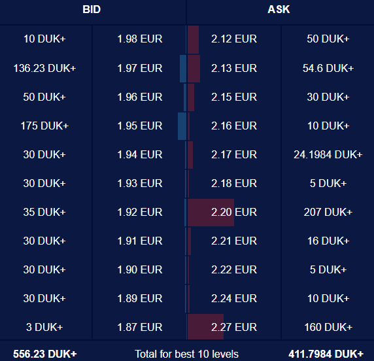Click the large red depth bar at 2.20 EUR
Image resolution: width=374 pixels, height=361 pixels.
tap(211, 213)
